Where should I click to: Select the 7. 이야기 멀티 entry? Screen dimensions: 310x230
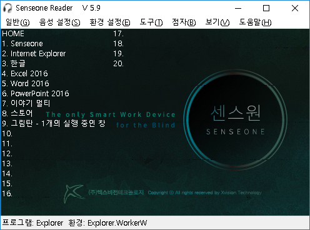point(26,103)
